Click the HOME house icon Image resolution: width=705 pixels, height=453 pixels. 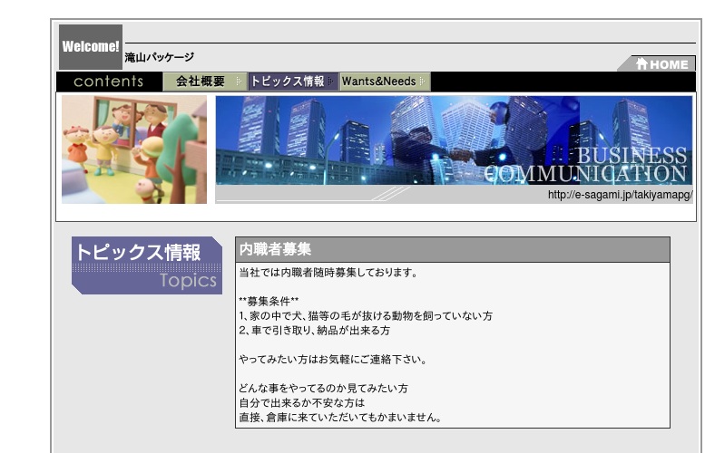[641, 64]
